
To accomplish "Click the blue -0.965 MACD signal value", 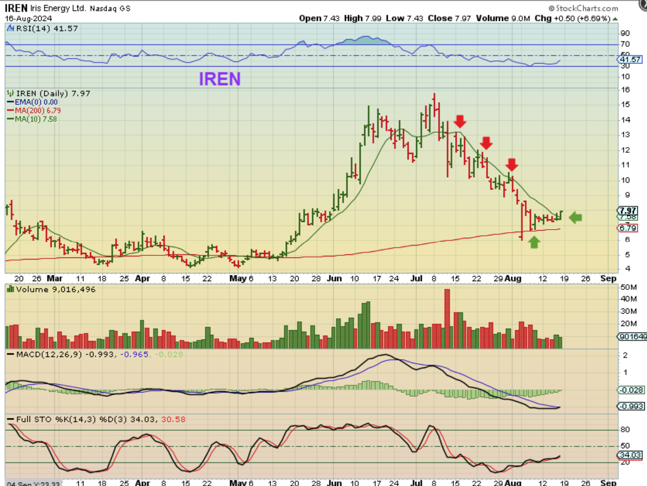I will point(135,354).
